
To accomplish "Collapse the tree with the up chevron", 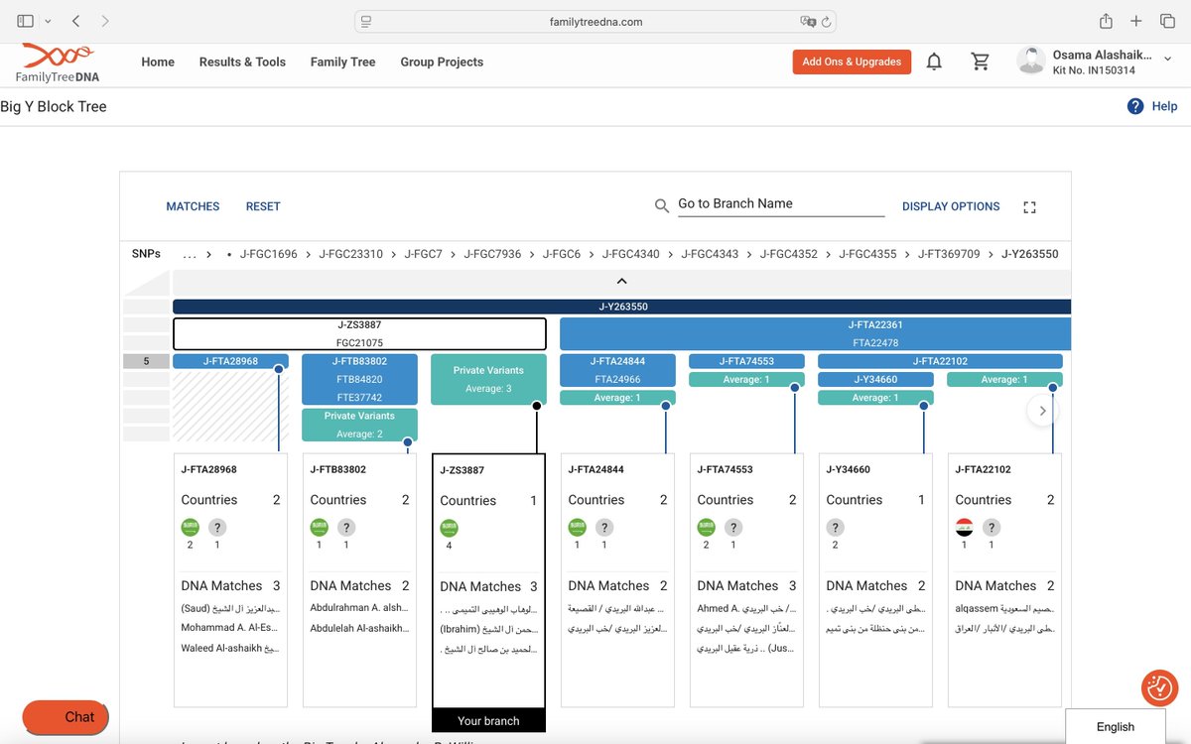I will click(x=621, y=281).
